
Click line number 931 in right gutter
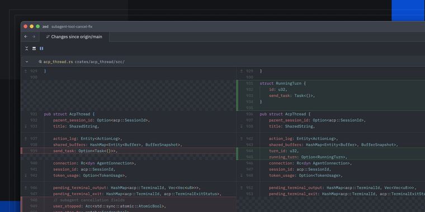pyautogui.click(x=249, y=83)
